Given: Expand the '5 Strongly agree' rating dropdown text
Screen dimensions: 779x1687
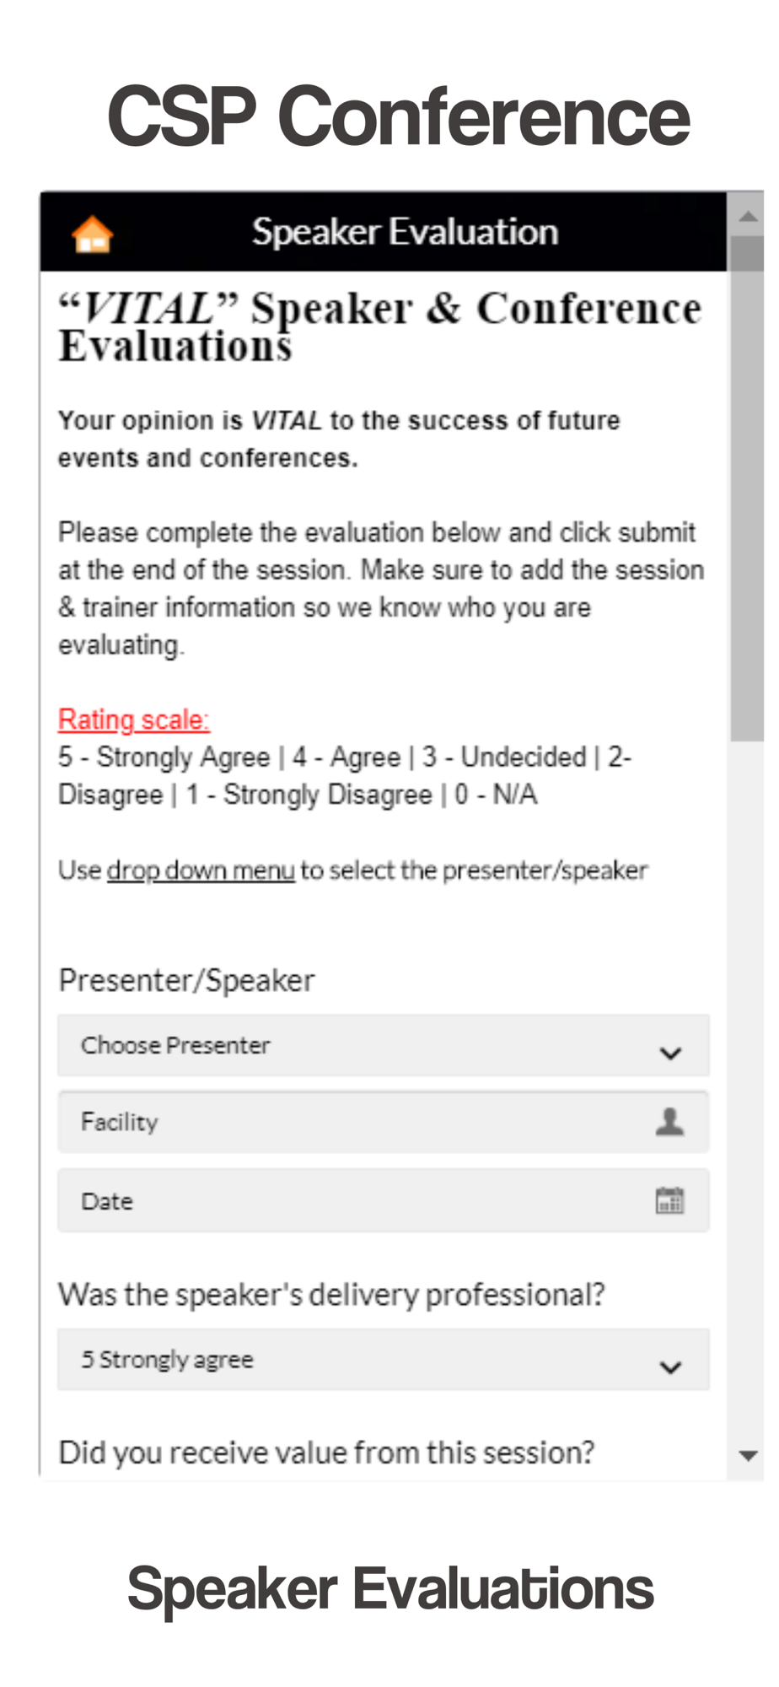Looking at the screenshot, I should (x=167, y=1359).
